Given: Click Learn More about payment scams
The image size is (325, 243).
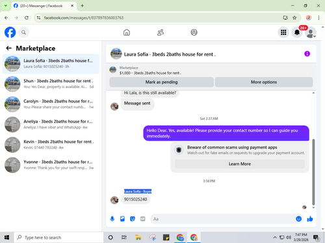Looking at the screenshot, I should click(240, 164).
